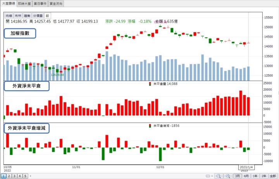Switch to the 大盤籌碼 tab

click(9, 3)
